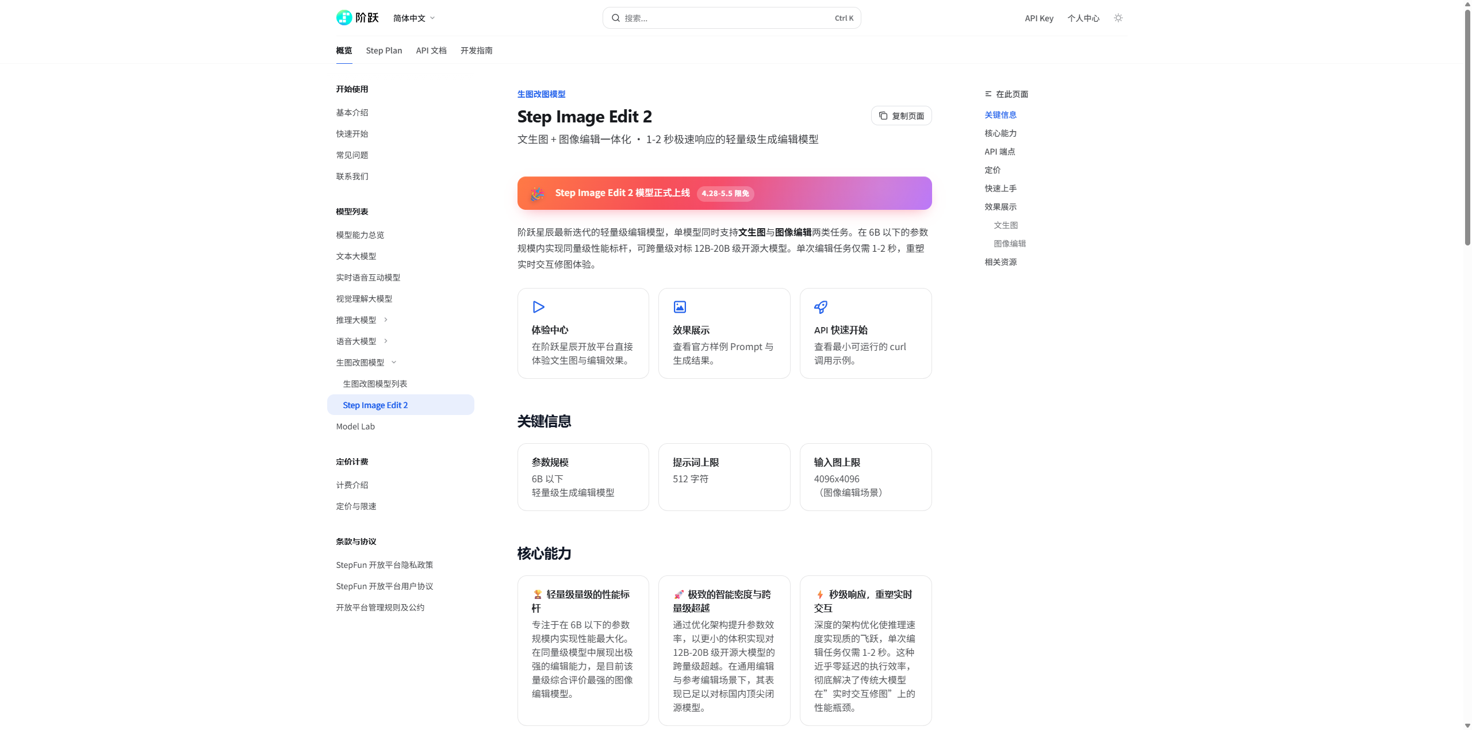Image resolution: width=1472 pixels, height=730 pixels.
Task: Open the 体验中心 card
Action: (583, 333)
